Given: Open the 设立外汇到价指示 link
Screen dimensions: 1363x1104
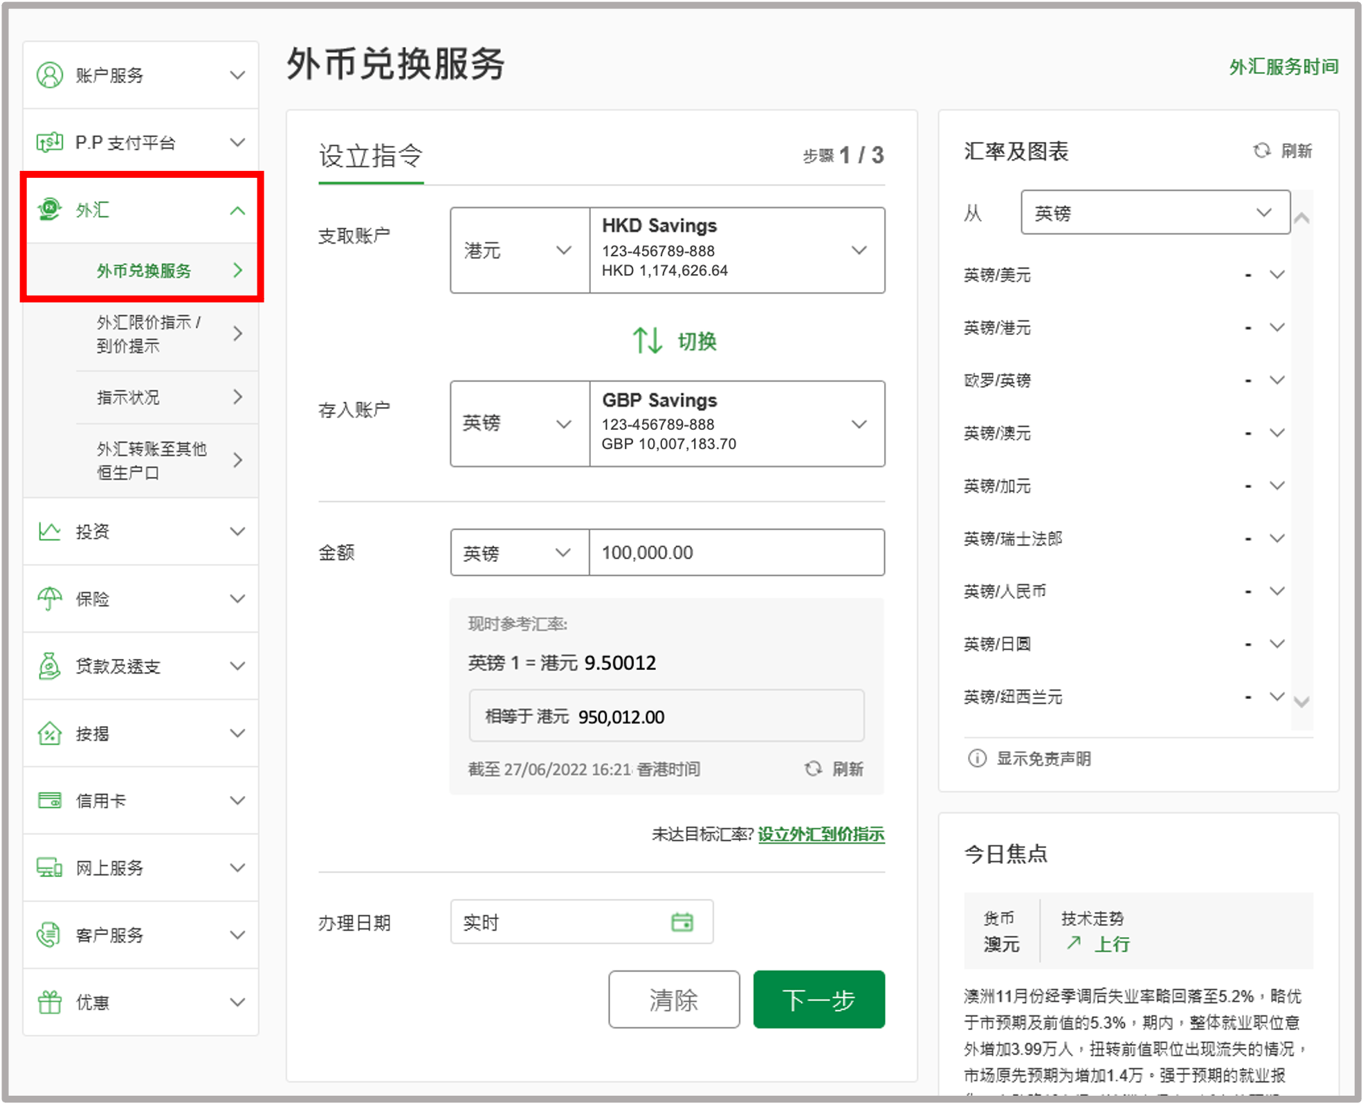Looking at the screenshot, I should [x=821, y=834].
